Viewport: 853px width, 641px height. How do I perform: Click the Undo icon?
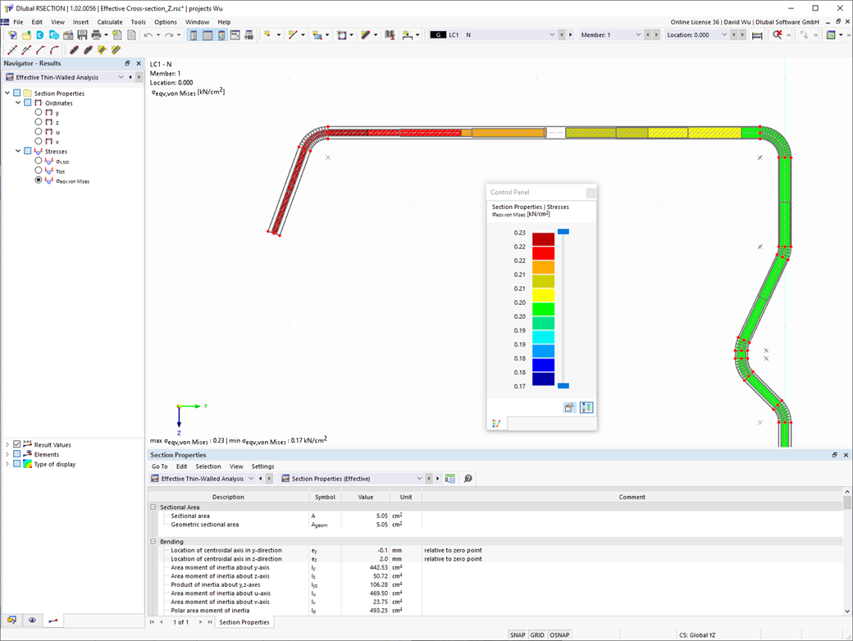(x=148, y=34)
